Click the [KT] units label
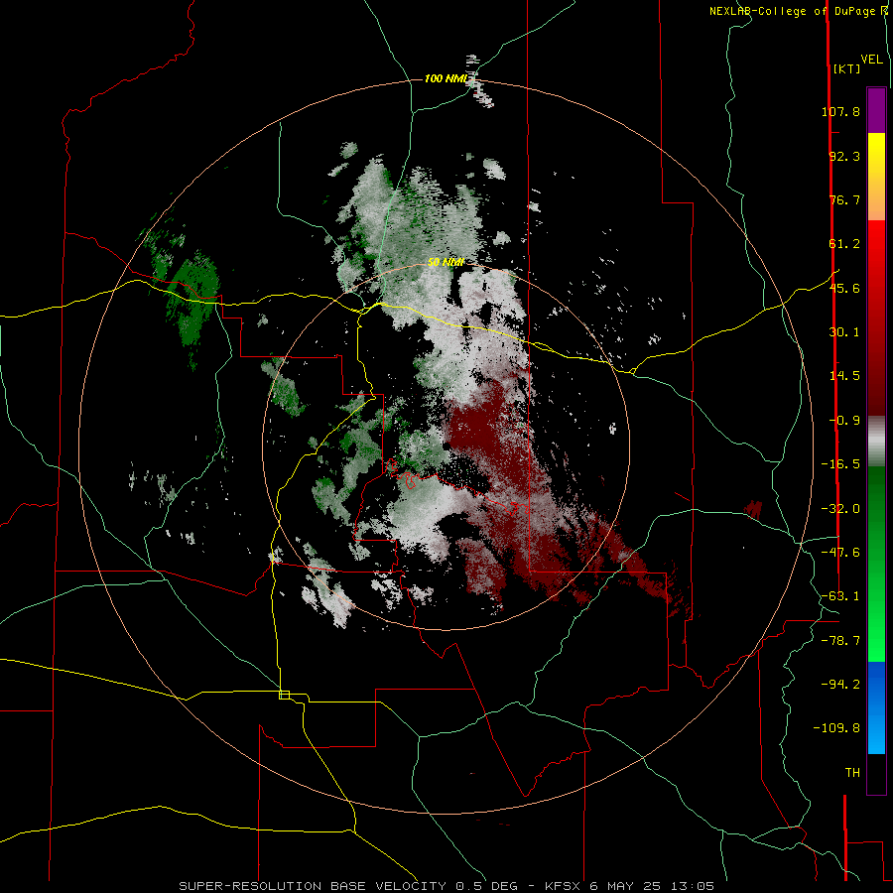Image resolution: width=893 pixels, height=893 pixels. (846, 68)
